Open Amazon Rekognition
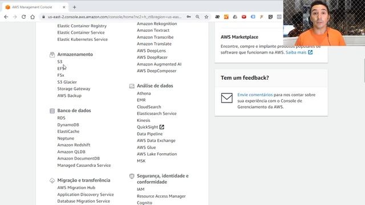The width and height of the screenshot is (365, 205). point(157,24)
